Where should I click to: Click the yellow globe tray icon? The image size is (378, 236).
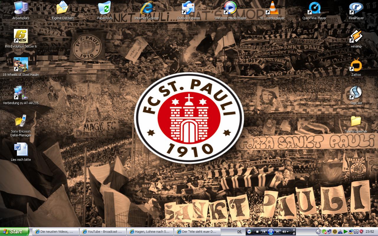click(335, 232)
